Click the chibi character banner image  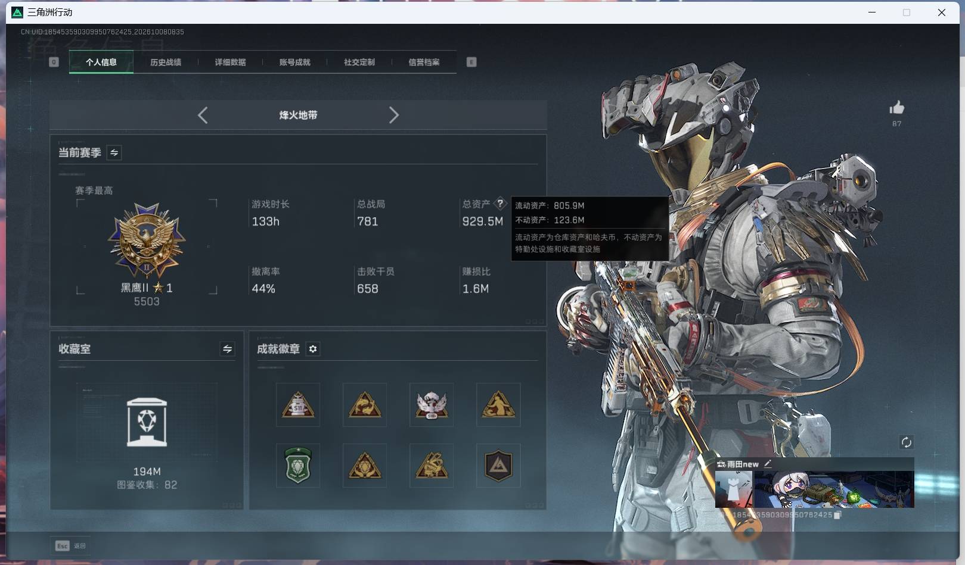[x=834, y=489]
